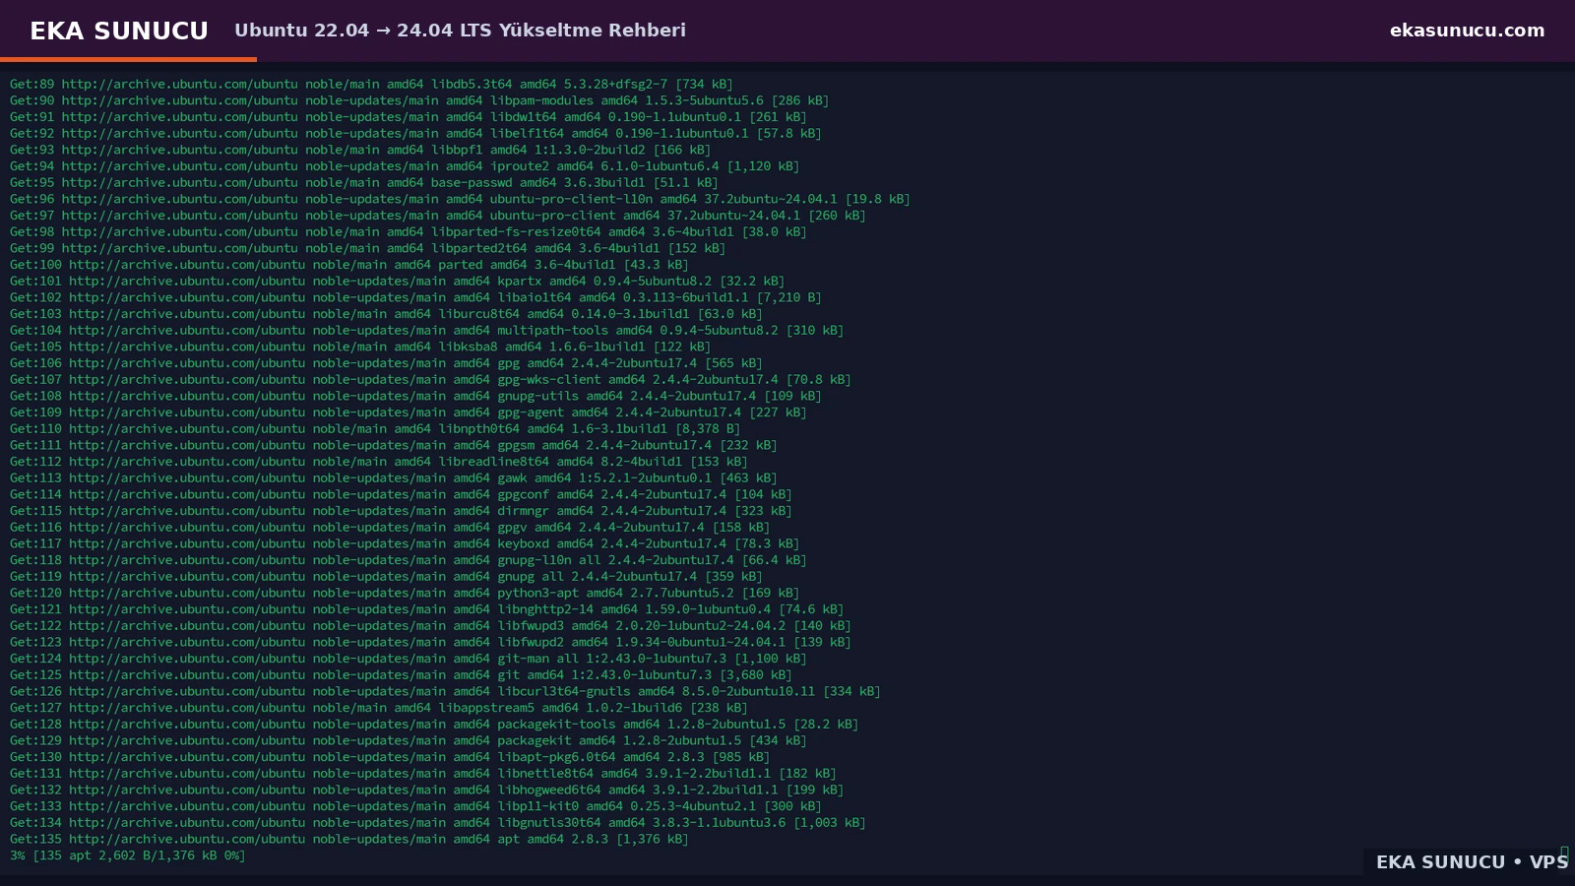Click the Ubuntu 22.04 → 24.04 LTS Yükseltme Rehberi title
The height and width of the screenshot is (886, 1575).
[460, 31]
